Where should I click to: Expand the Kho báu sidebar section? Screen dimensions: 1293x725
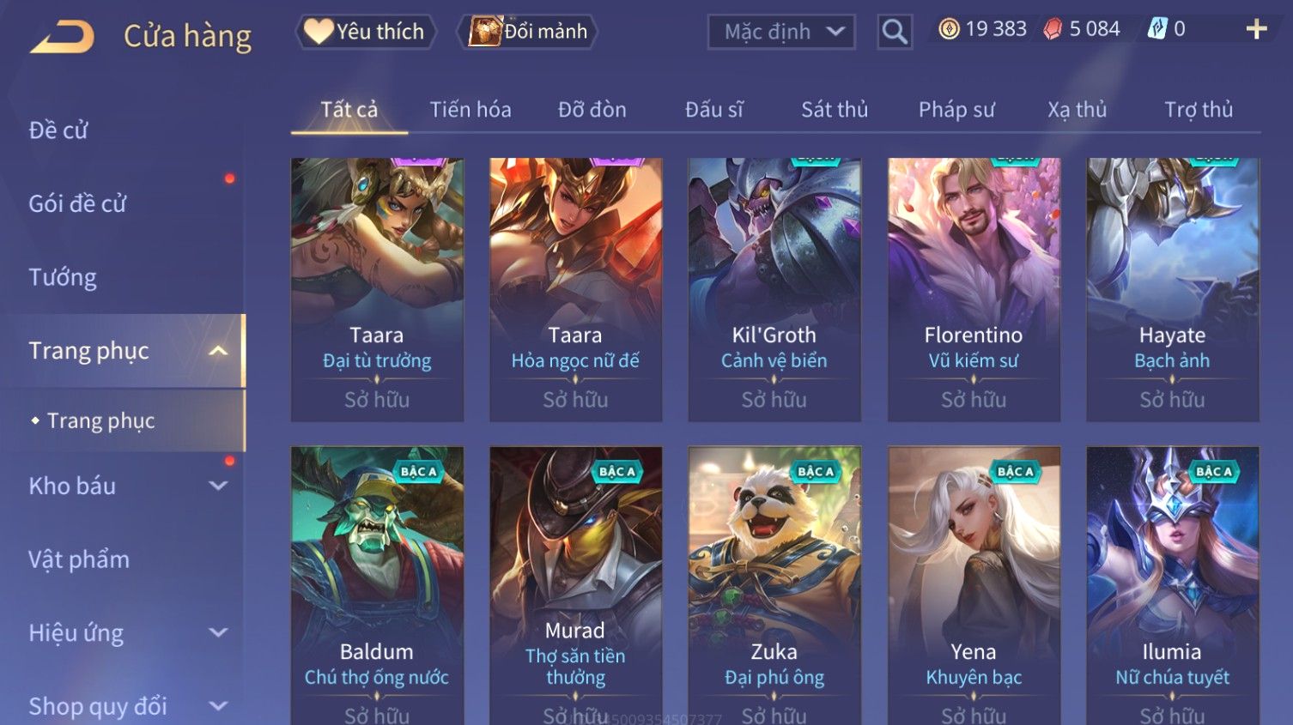[218, 486]
